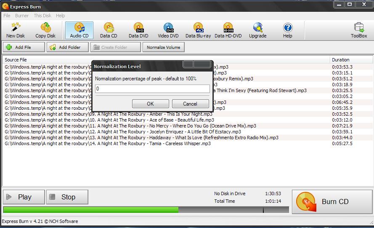The image size is (374, 228).
Task: Play the selected track
Action: pyautogui.click(x=24, y=197)
